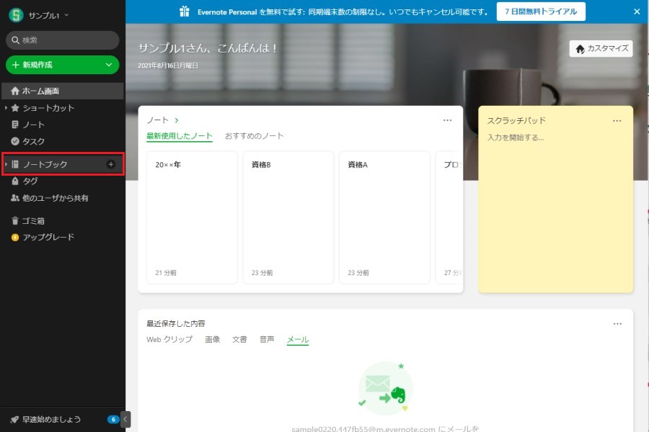Open the 資格B note card
Viewport: 649px width, 432px height.
[x=288, y=217]
